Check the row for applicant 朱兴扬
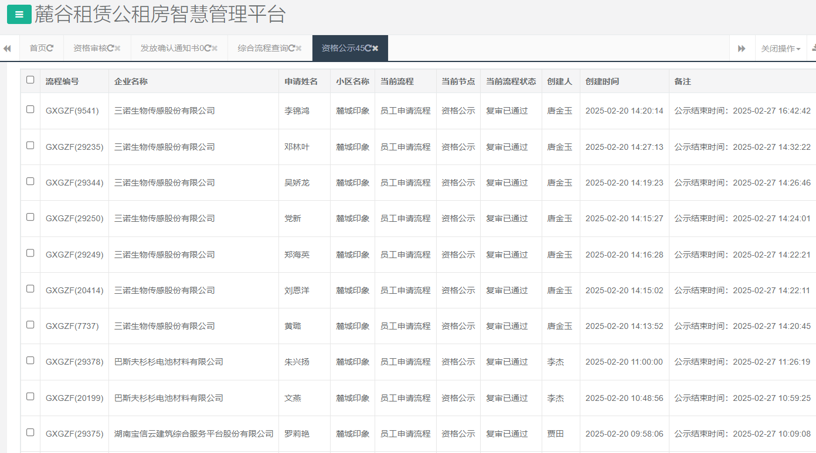Viewport: 816px width, 453px height. coord(30,362)
